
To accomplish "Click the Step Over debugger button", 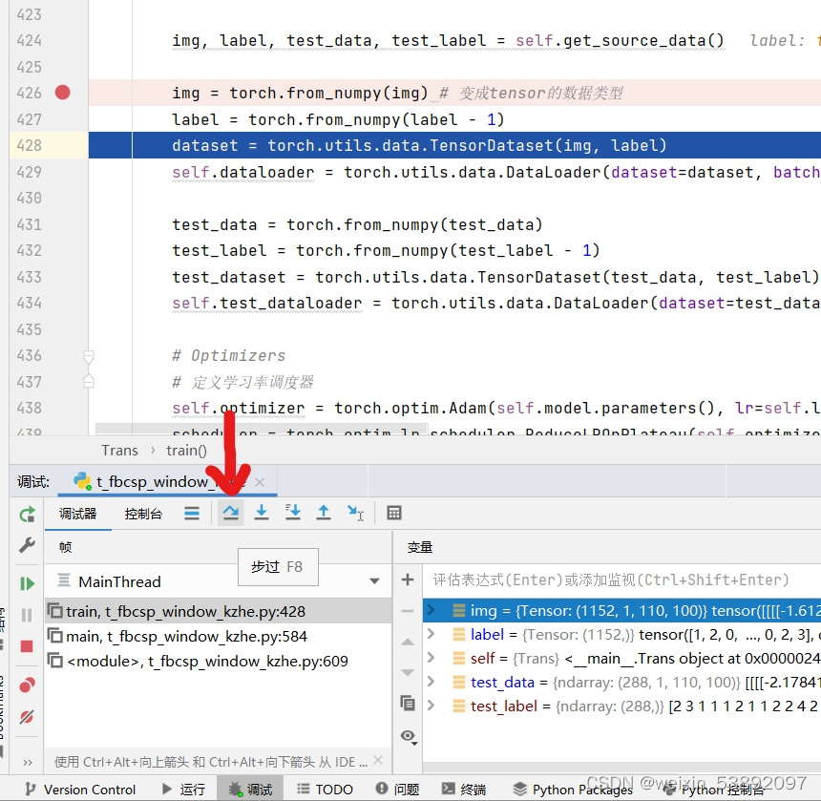I will point(230,513).
